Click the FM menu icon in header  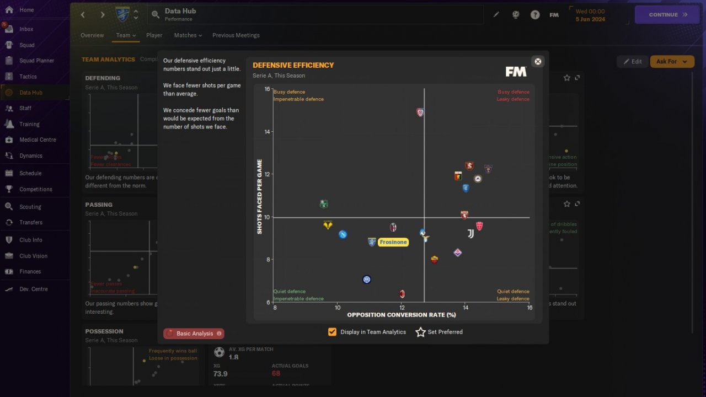(554, 15)
